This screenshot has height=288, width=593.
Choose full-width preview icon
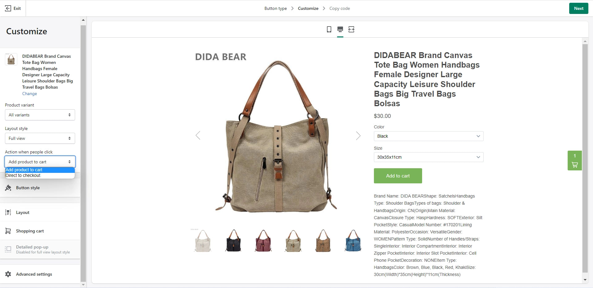point(351,29)
